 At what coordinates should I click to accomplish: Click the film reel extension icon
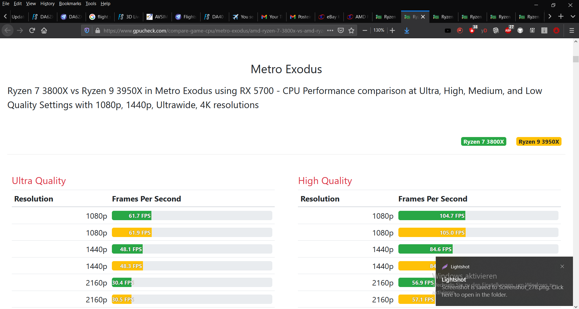(x=496, y=30)
